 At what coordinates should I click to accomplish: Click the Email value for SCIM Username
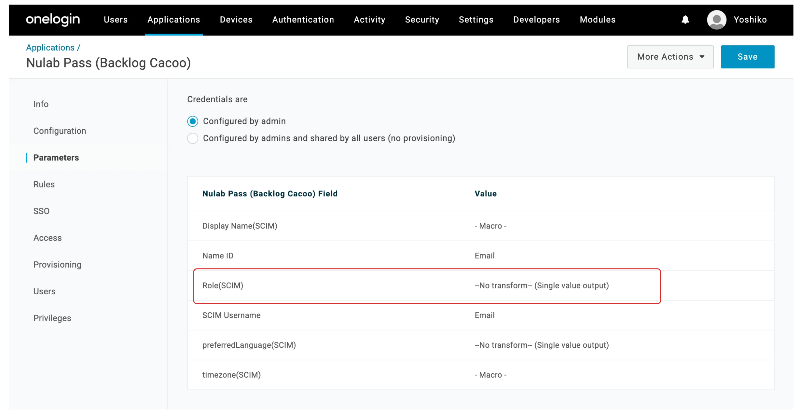484,315
